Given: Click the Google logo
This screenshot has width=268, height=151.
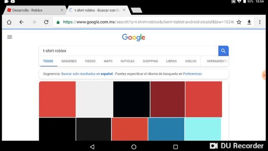Looking at the screenshot, I should click(x=134, y=37).
